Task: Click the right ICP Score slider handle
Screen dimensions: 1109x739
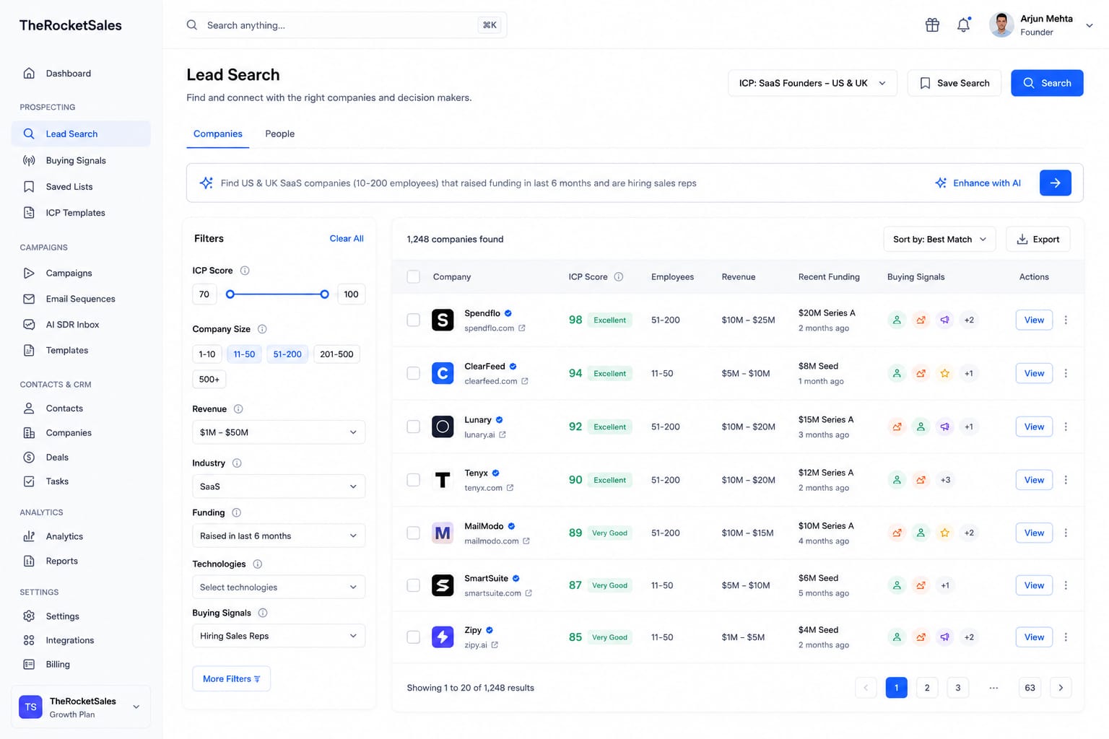Action: (x=325, y=294)
